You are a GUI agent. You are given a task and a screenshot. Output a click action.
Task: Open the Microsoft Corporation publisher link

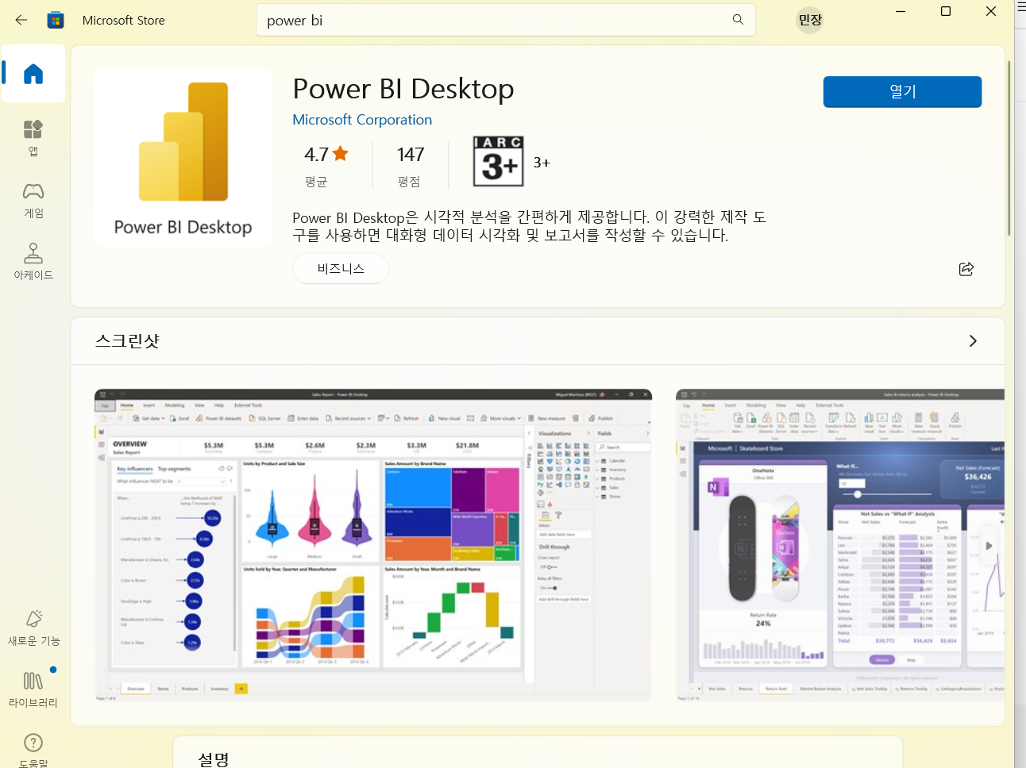click(362, 120)
